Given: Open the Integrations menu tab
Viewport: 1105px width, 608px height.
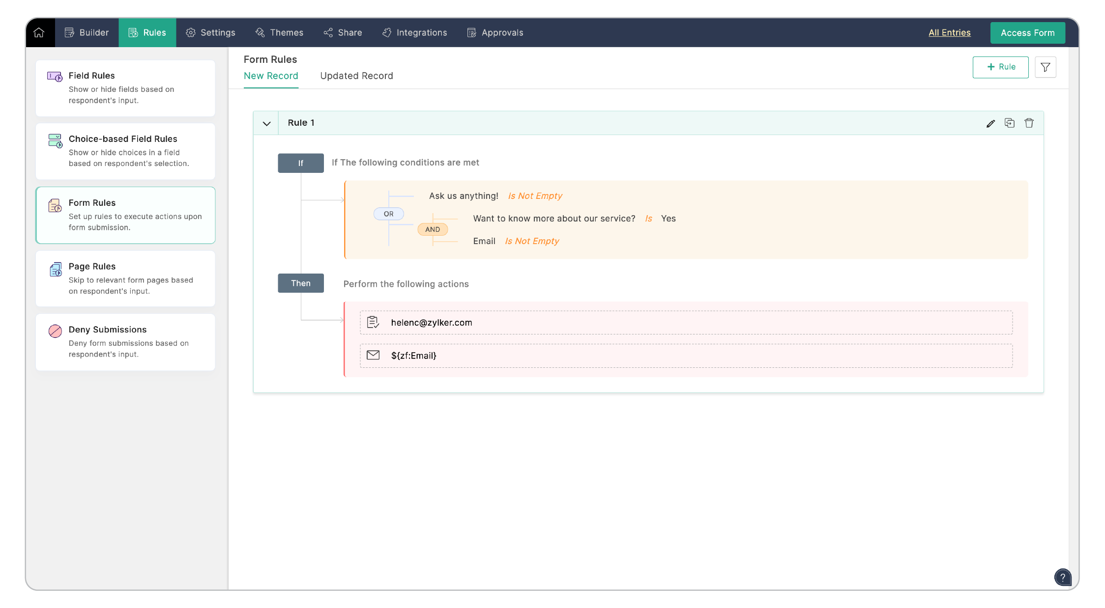Looking at the screenshot, I should click(x=415, y=33).
